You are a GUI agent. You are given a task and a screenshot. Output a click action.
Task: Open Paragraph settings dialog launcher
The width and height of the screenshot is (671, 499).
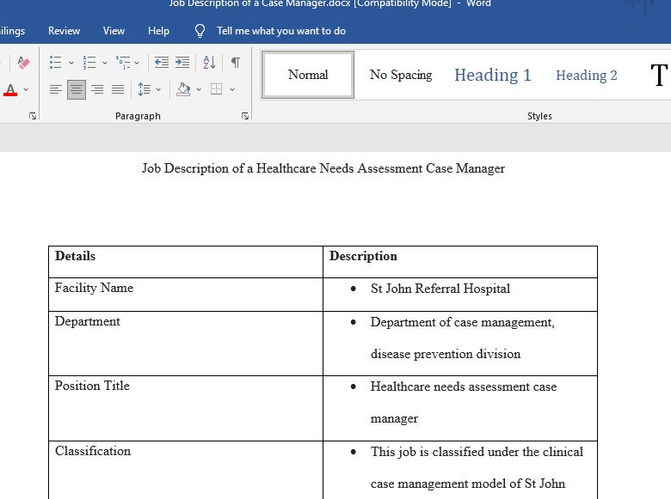coord(245,116)
